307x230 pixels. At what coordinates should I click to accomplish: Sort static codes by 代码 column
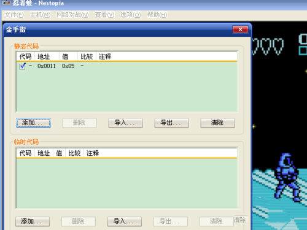coord(26,56)
